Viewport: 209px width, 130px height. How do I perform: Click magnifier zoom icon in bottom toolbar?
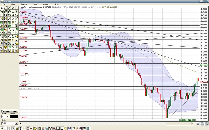tap(13, 128)
